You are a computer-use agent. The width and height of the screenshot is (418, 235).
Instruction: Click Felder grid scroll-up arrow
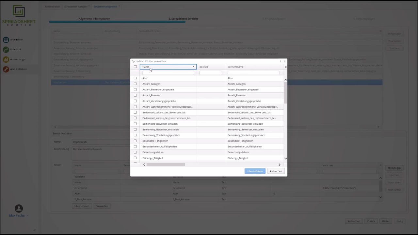tap(380, 178)
